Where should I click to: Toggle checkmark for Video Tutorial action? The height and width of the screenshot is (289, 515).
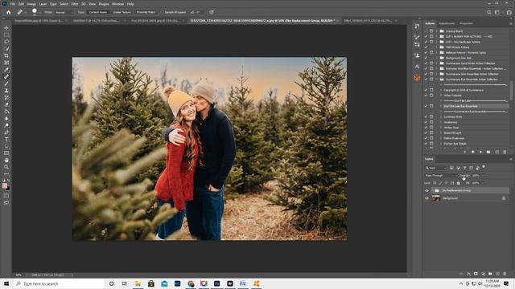click(x=426, y=96)
